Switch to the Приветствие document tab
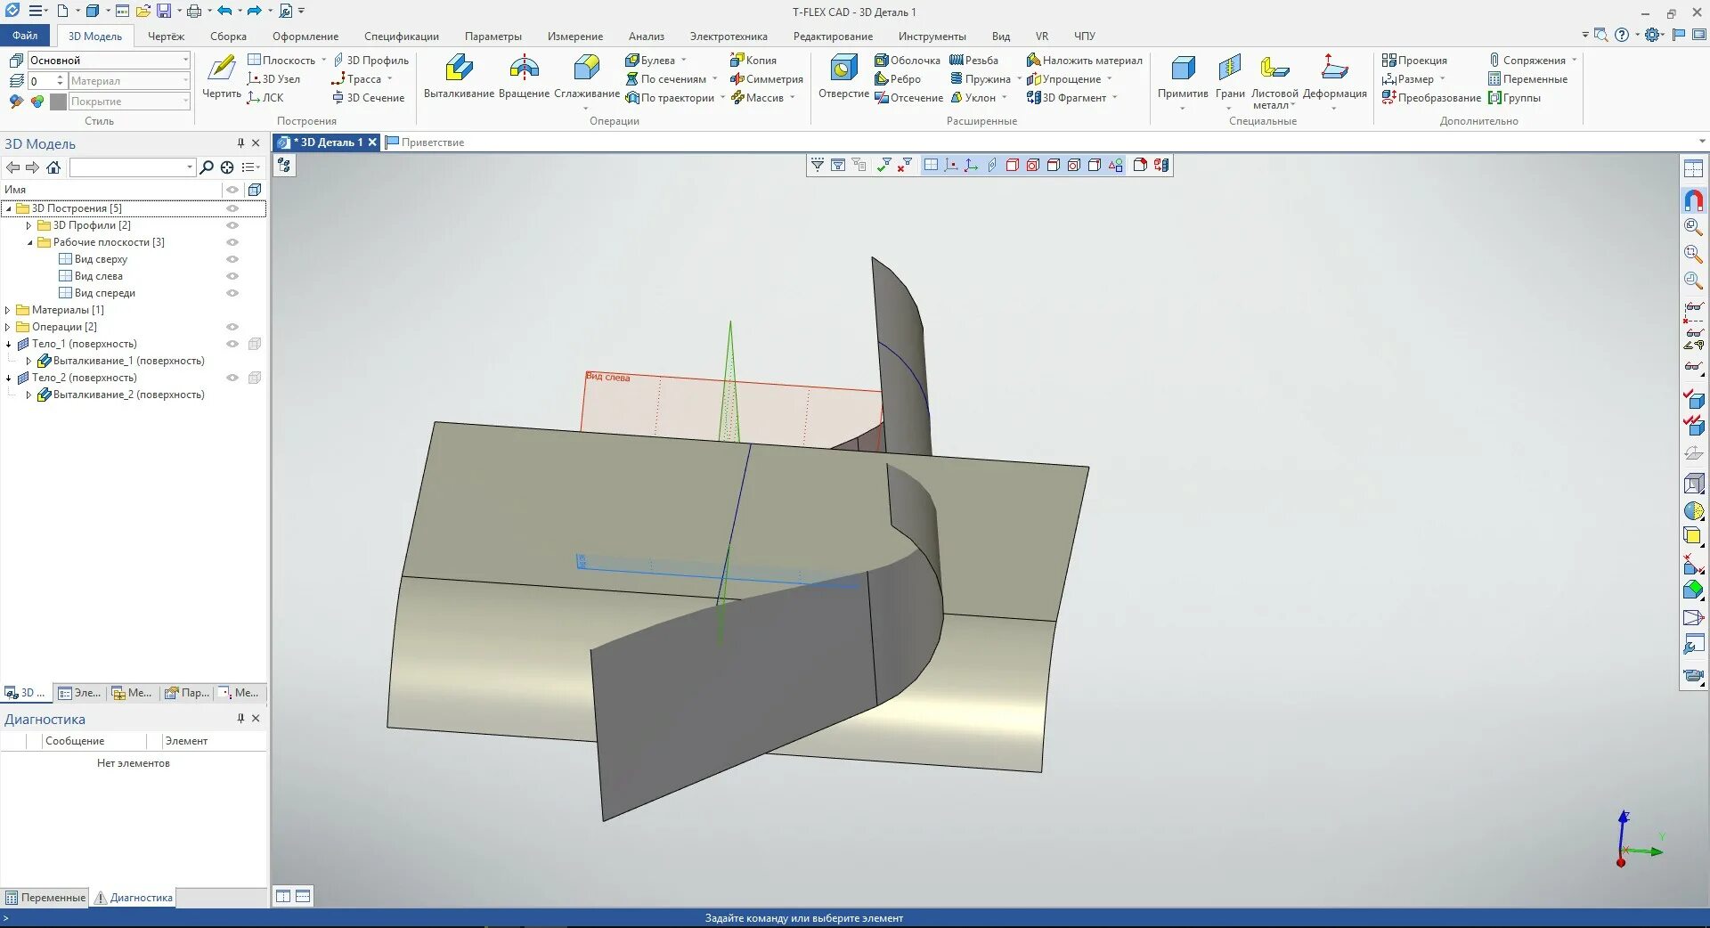This screenshot has height=928, width=1710. tap(425, 142)
